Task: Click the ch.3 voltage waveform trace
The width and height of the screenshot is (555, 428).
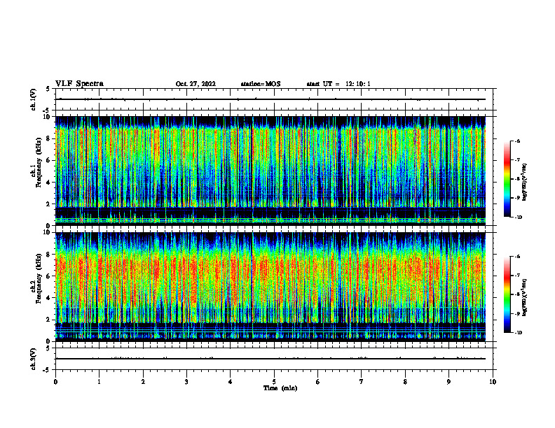Action: [x=270, y=359]
